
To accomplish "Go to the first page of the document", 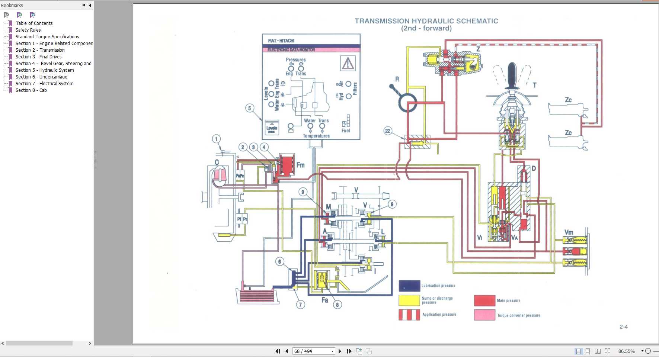I will pos(278,351).
